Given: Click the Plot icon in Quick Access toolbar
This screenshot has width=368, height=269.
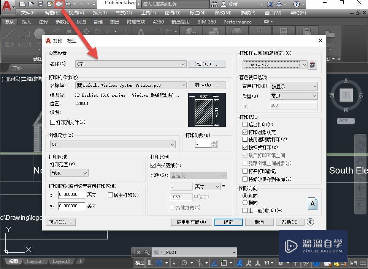Looking at the screenshot, I should pos(59,5).
